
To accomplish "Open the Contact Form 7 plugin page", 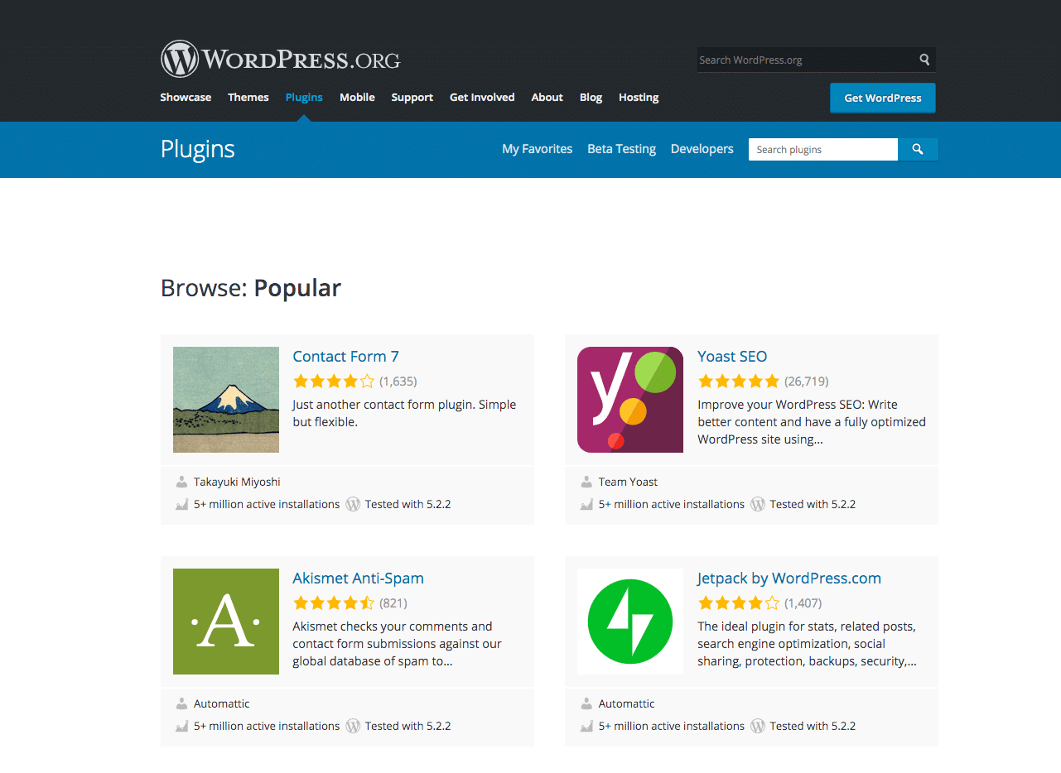I will pyautogui.click(x=345, y=356).
